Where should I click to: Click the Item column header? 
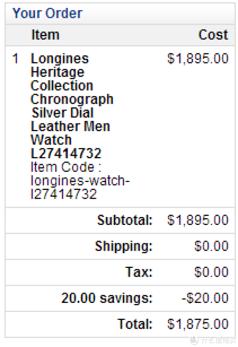tap(45, 35)
